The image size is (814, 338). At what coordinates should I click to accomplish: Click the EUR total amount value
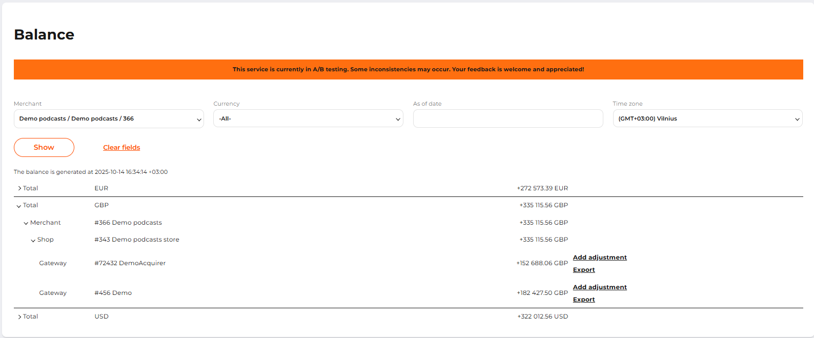[542, 188]
